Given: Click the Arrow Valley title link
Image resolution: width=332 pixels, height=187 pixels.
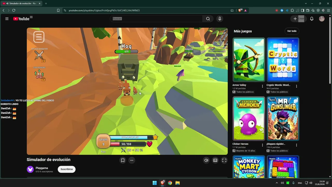Looking at the screenshot, I should click(x=239, y=85).
